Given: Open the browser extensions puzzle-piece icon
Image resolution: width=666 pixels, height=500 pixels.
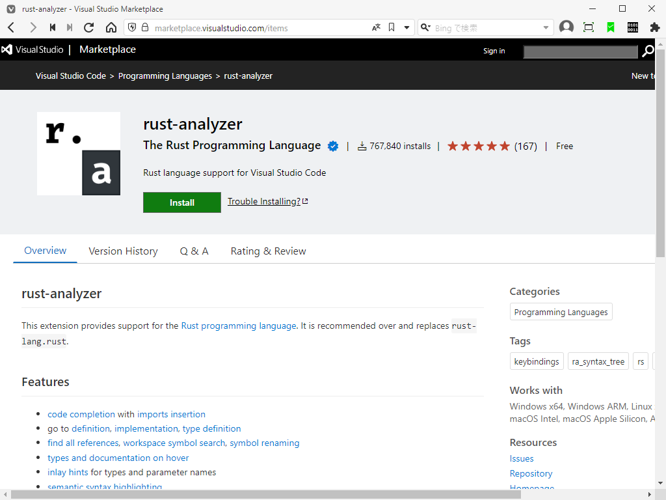Looking at the screenshot, I should (655, 27).
